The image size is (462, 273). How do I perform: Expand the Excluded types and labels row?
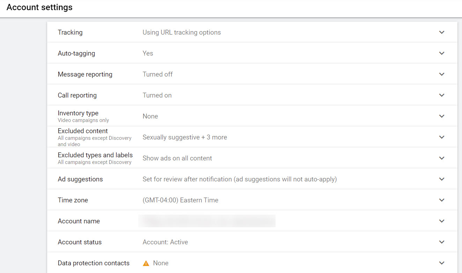(441, 158)
